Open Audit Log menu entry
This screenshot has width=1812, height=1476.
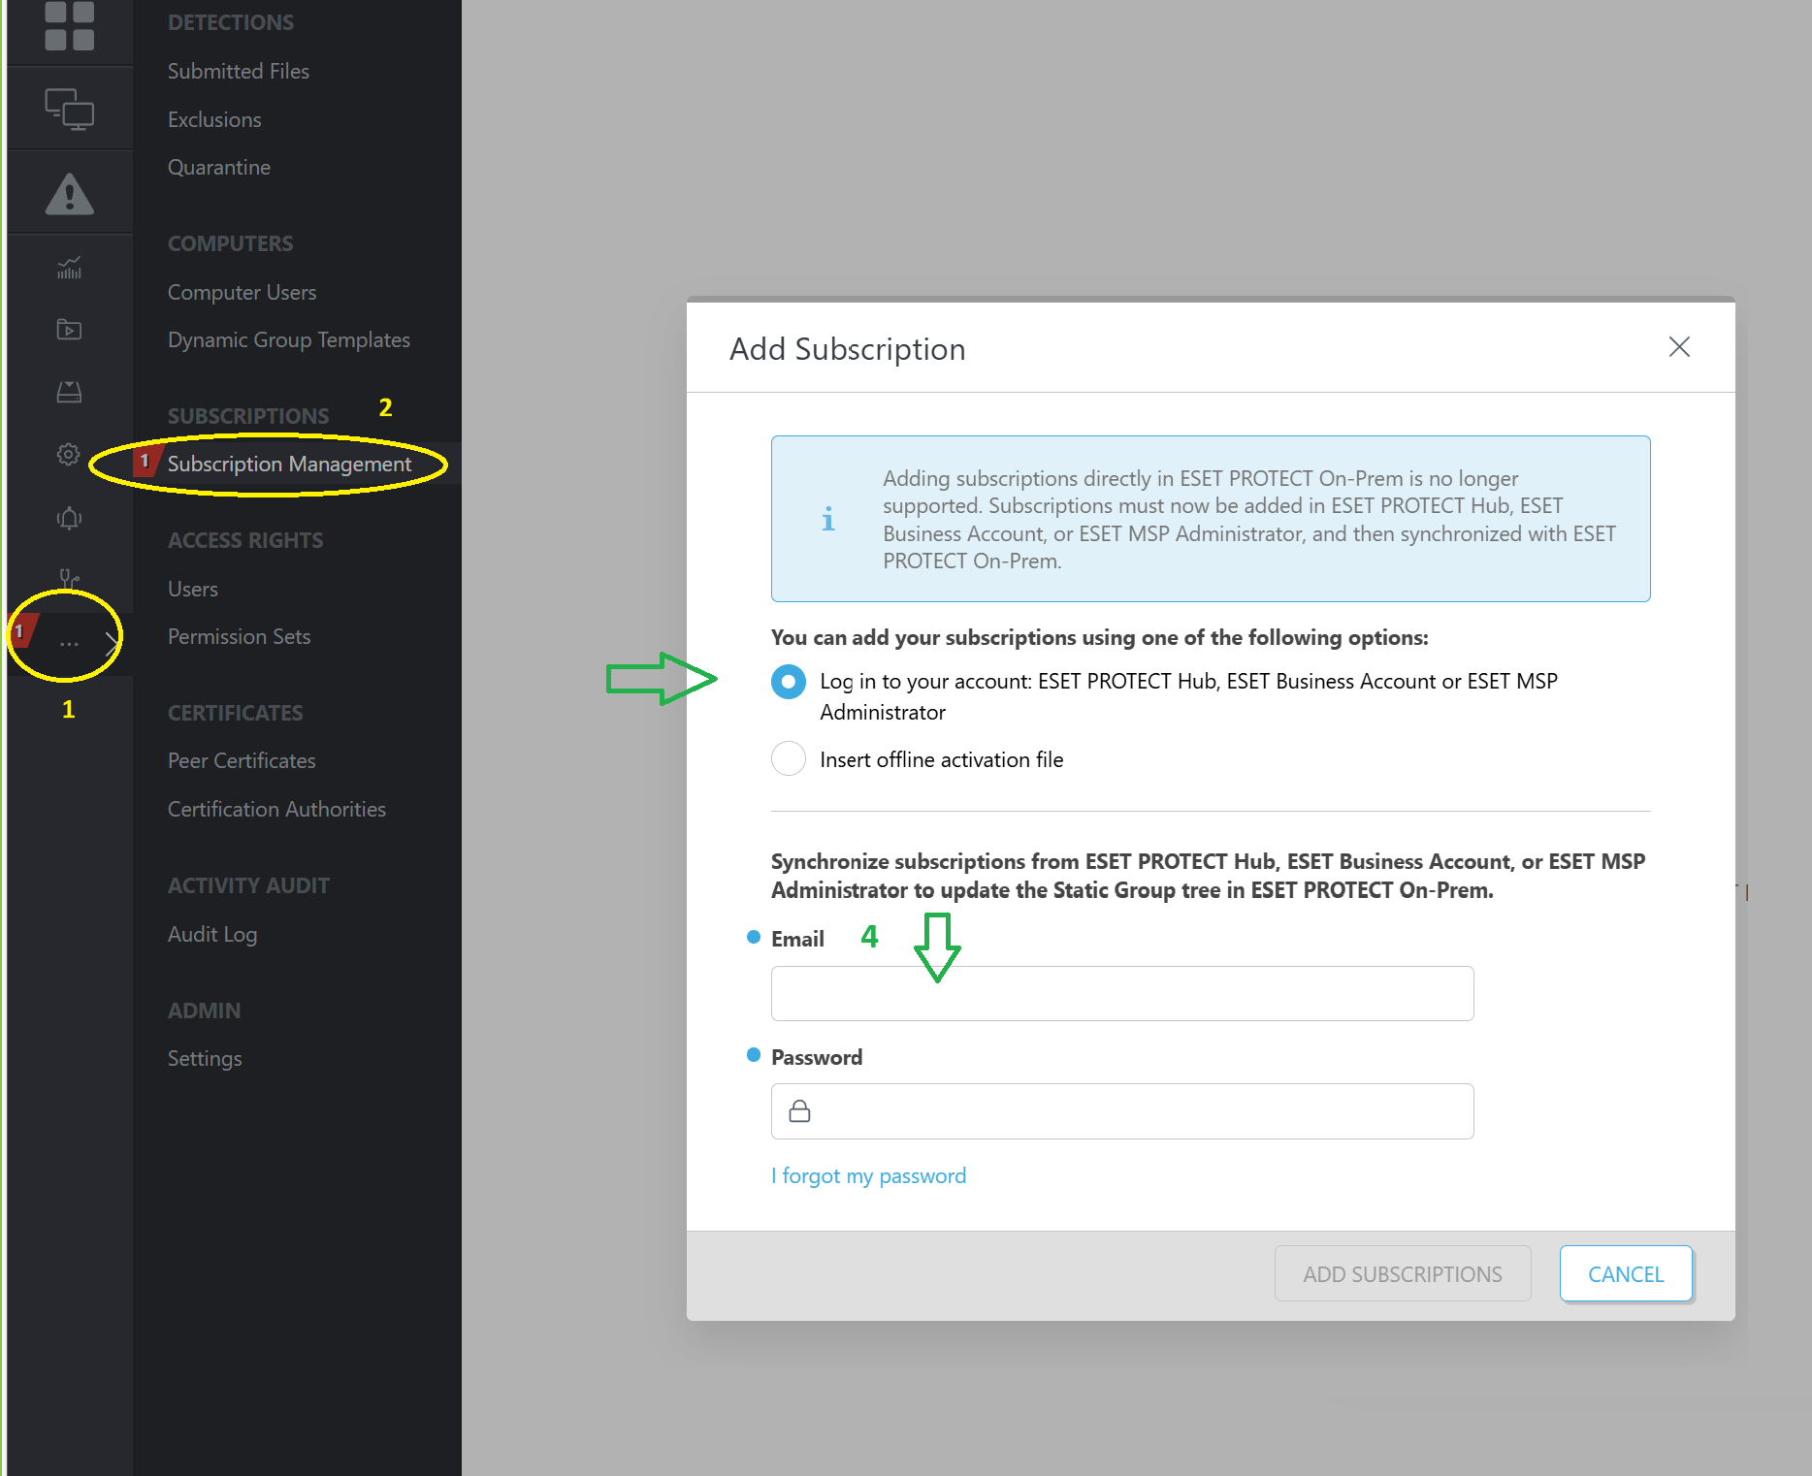211,935
